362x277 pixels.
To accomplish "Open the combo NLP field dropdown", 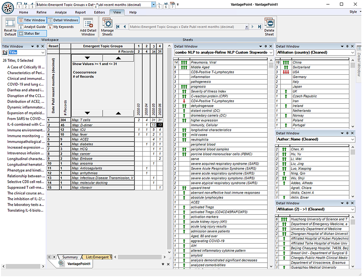I will pyautogui.click(x=271, y=52).
